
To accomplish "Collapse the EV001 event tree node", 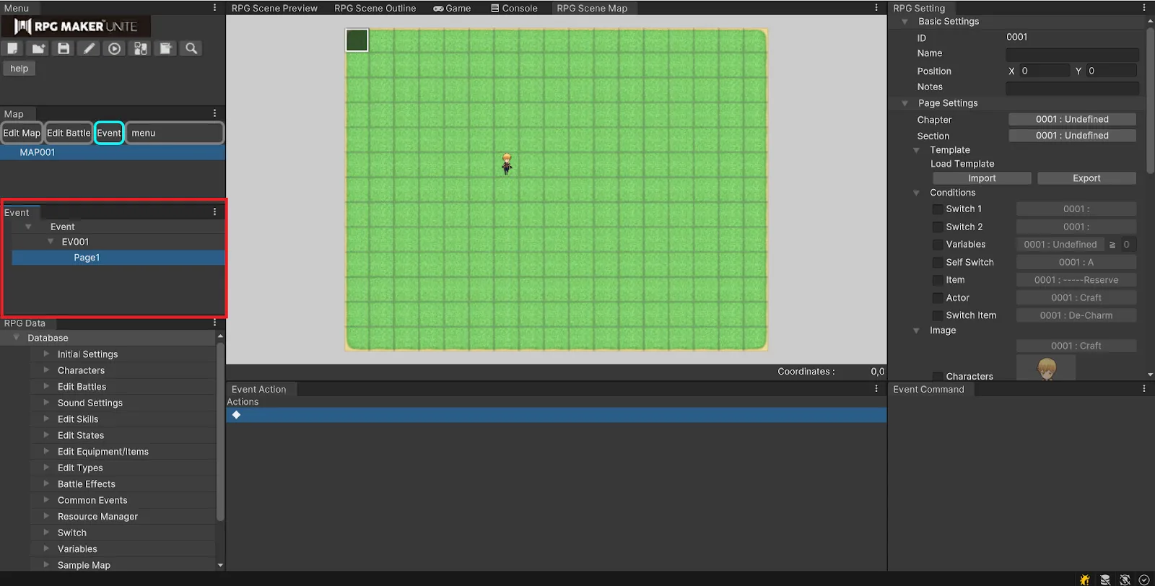I will 51,242.
